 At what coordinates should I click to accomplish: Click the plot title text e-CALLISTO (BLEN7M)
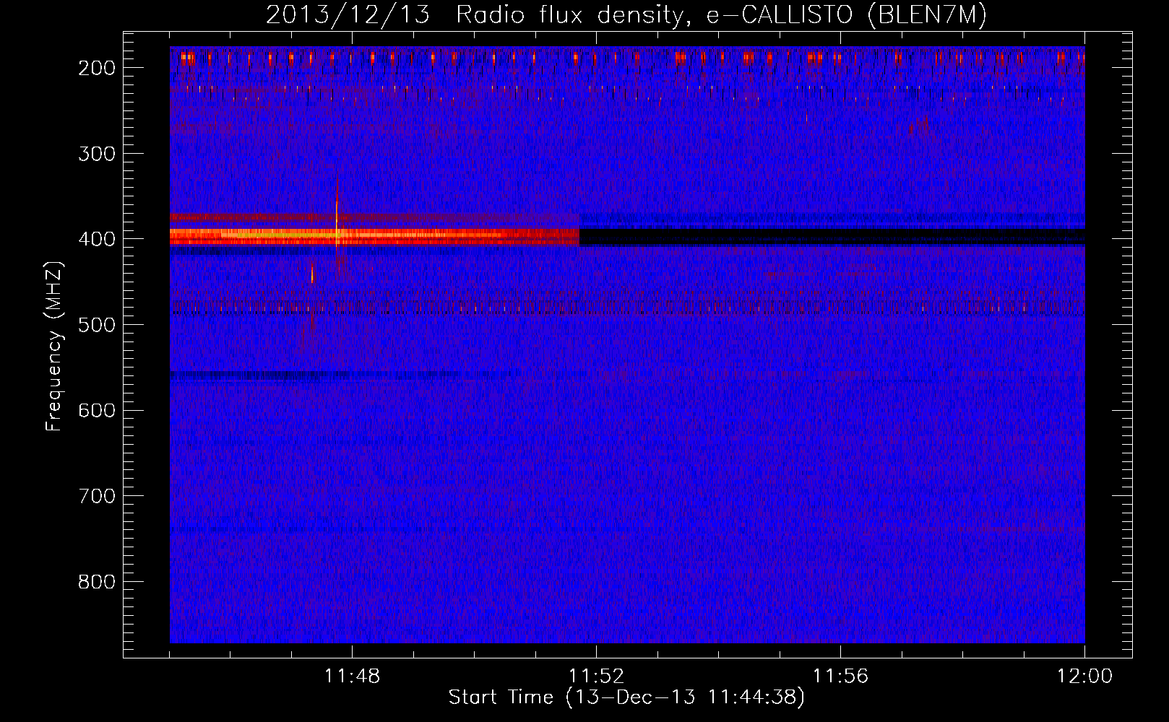coord(847,14)
